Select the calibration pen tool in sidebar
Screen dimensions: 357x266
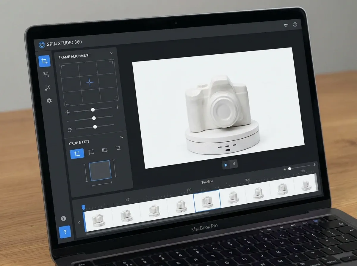47,88
